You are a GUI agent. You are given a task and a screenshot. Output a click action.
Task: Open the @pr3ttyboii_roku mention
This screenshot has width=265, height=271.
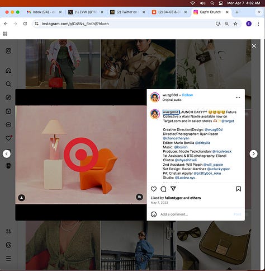pos(207,173)
